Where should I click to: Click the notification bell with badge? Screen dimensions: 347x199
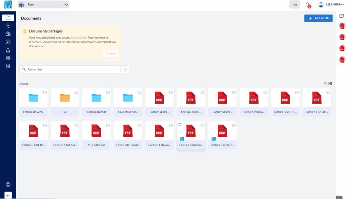(x=308, y=5)
